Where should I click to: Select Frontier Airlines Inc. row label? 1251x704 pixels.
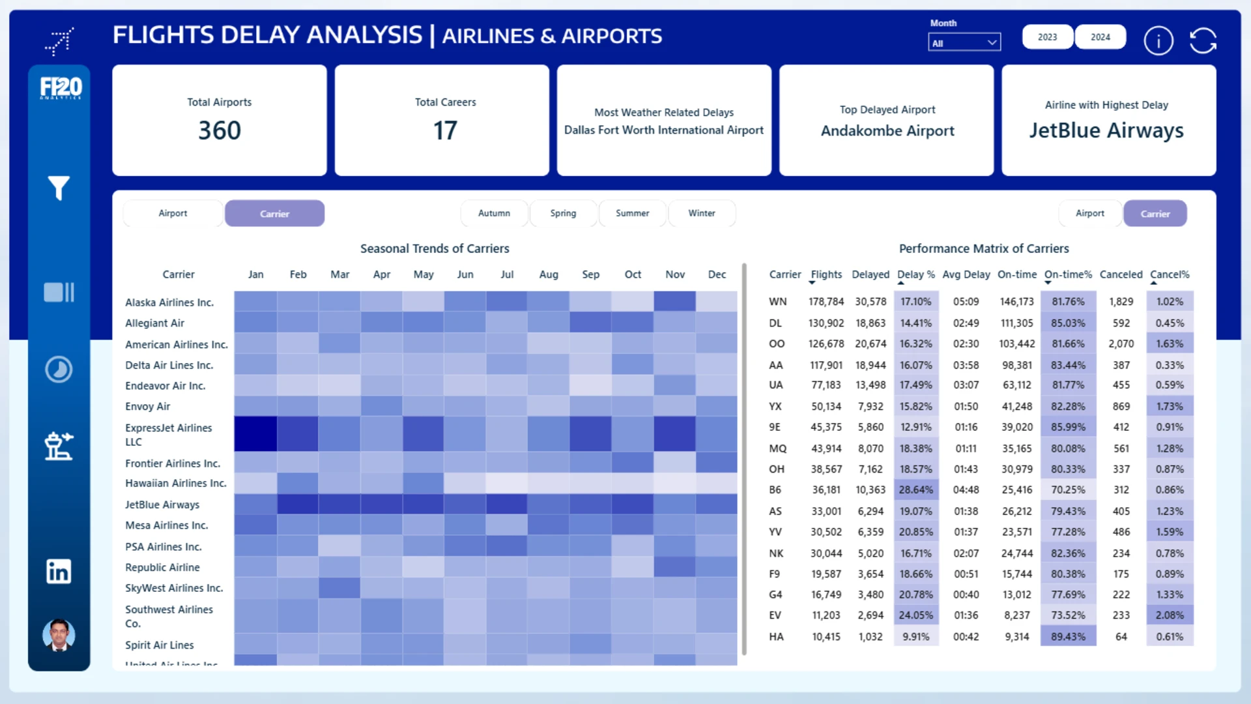coord(173,463)
